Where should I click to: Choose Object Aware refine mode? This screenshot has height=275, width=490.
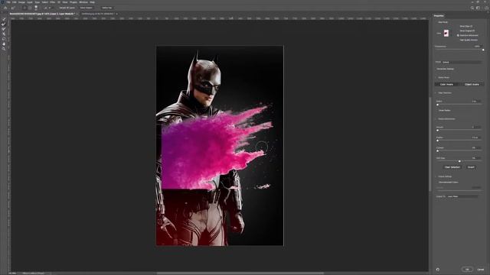point(472,84)
